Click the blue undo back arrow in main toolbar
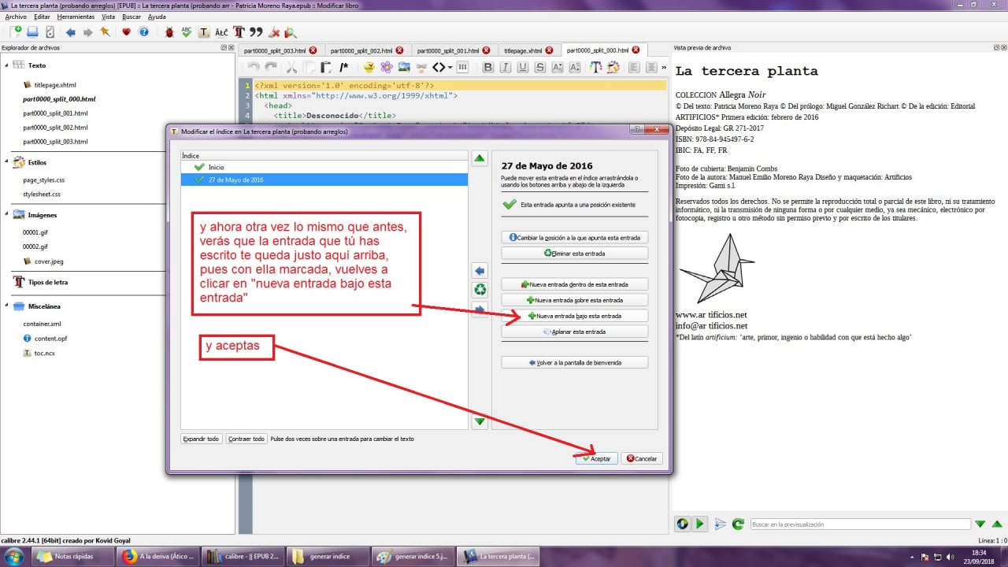1008x567 pixels. (x=71, y=32)
